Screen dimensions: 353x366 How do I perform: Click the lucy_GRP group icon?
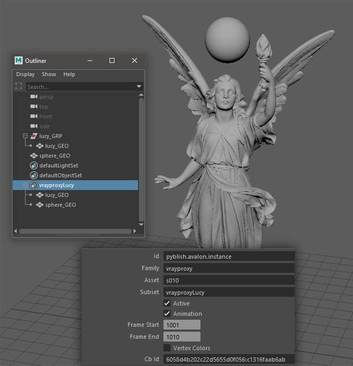point(34,136)
